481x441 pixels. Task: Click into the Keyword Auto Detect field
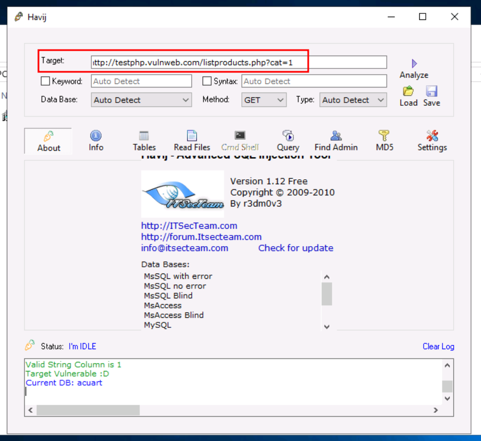(x=141, y=81)
